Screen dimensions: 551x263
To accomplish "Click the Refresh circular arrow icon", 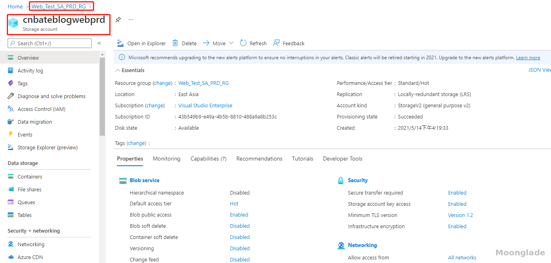I will tap(243, 43).
